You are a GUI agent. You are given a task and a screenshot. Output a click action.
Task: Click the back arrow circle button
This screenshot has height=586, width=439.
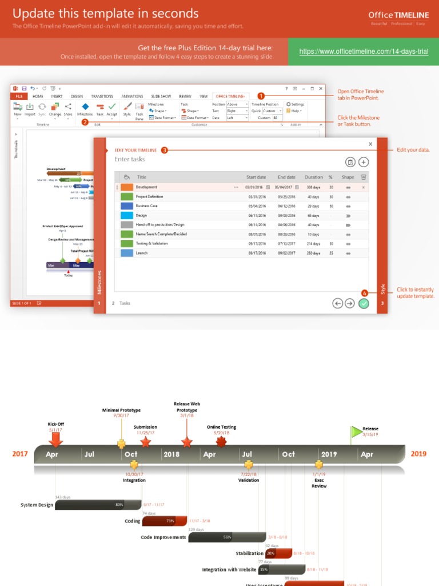(338, 303)
